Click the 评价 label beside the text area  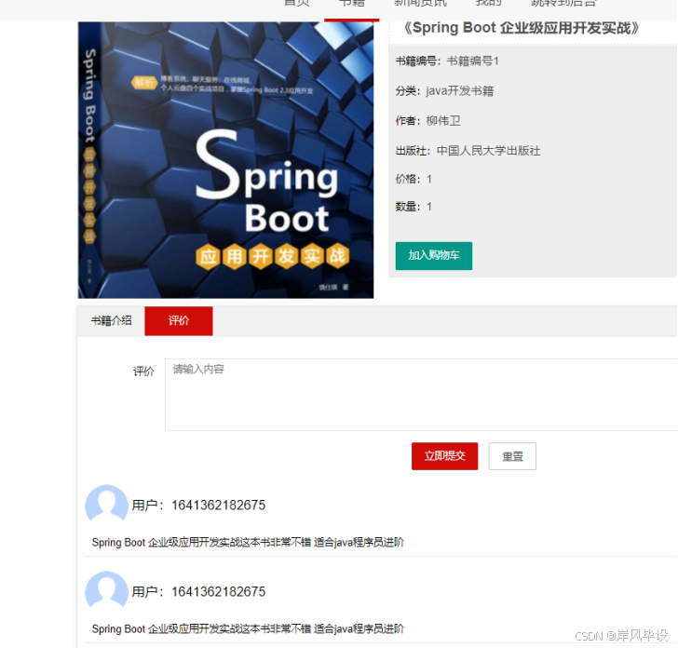click(143, 371)
